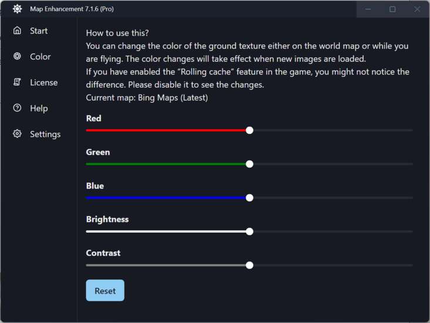Image resolution: width=430 pixels, height=323 pixels.
Task: Open the Help menu label
Action: 39,109
